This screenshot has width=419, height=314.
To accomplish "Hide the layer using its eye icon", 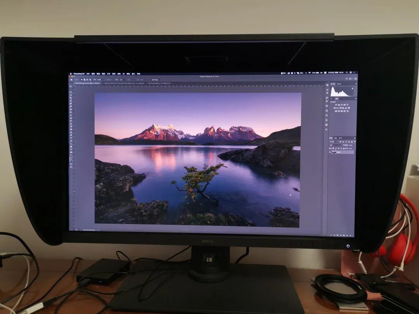I will [x=330, y=152].
